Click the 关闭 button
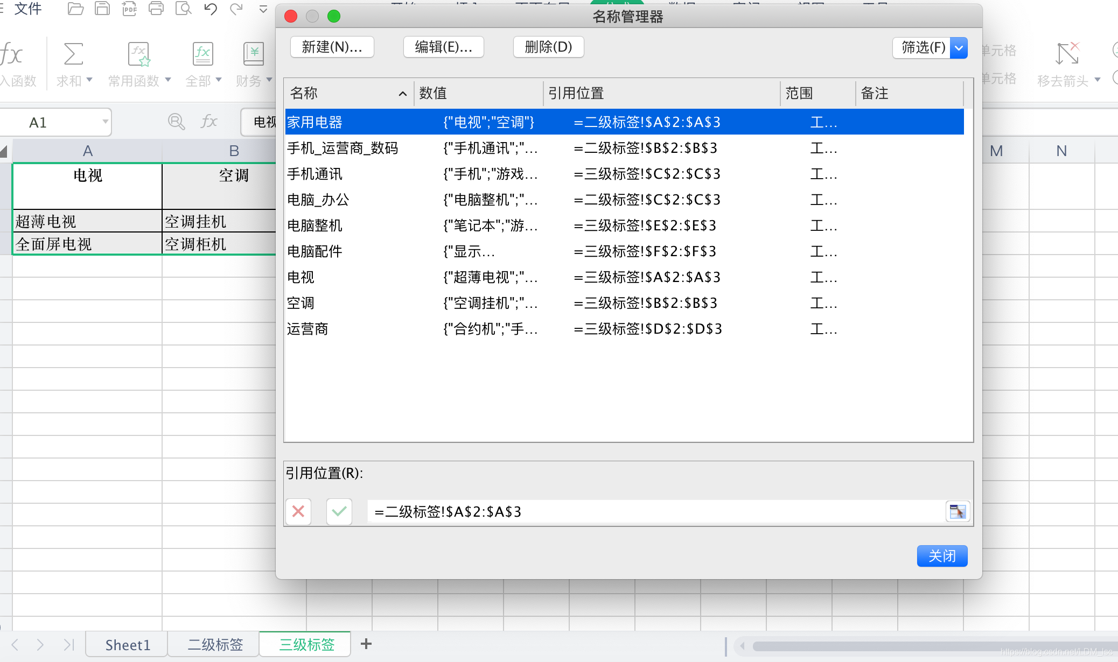 coord(942,556)
